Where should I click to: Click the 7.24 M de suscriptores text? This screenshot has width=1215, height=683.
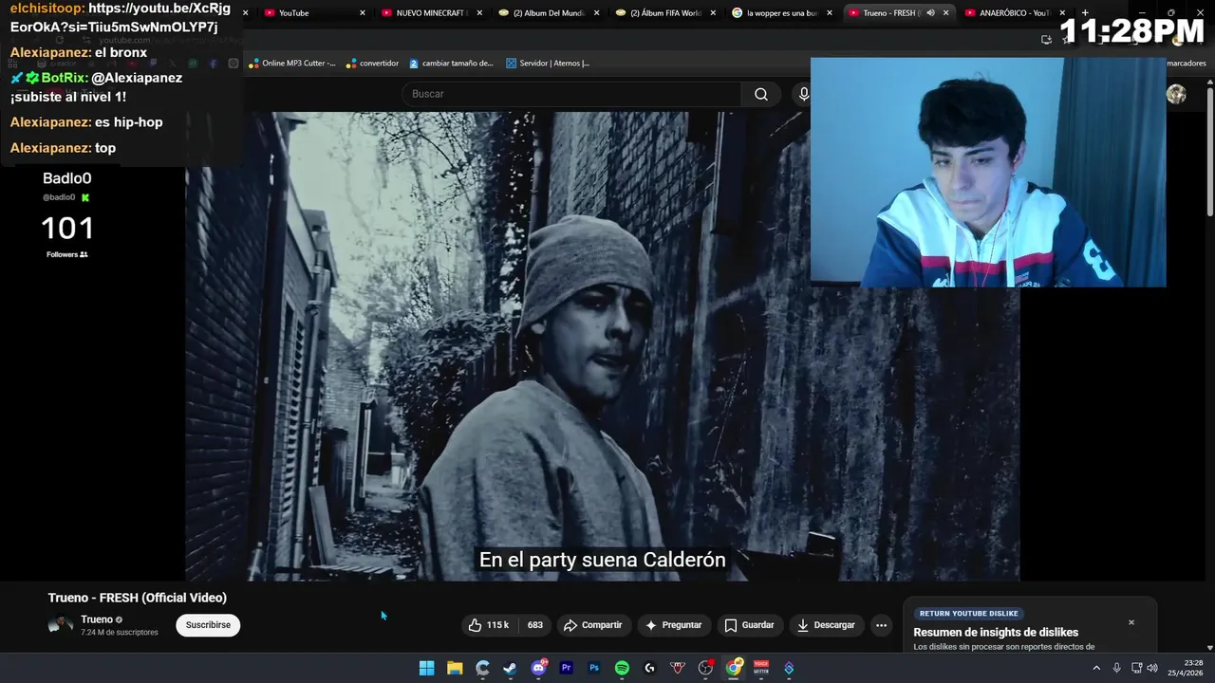pos(120,632)
